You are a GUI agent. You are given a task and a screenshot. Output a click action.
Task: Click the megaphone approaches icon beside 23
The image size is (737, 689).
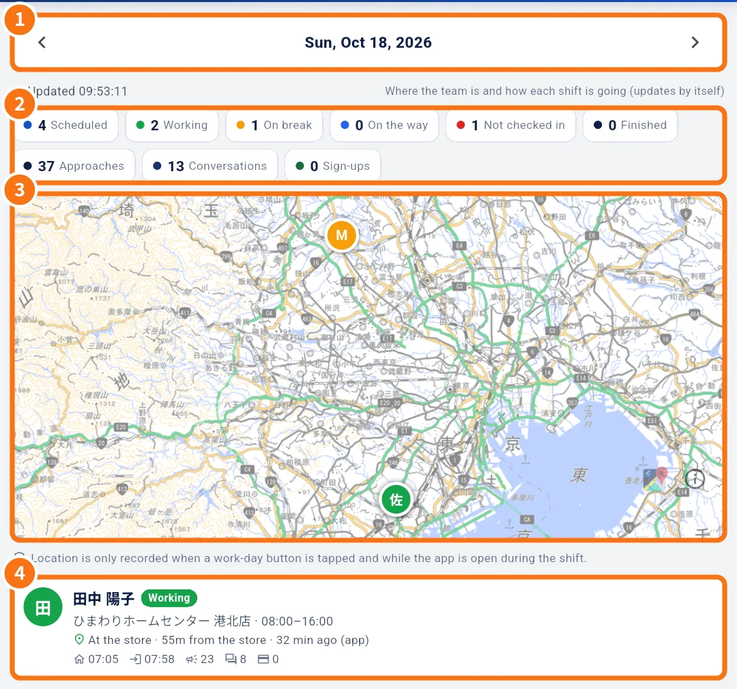(191, 659)
